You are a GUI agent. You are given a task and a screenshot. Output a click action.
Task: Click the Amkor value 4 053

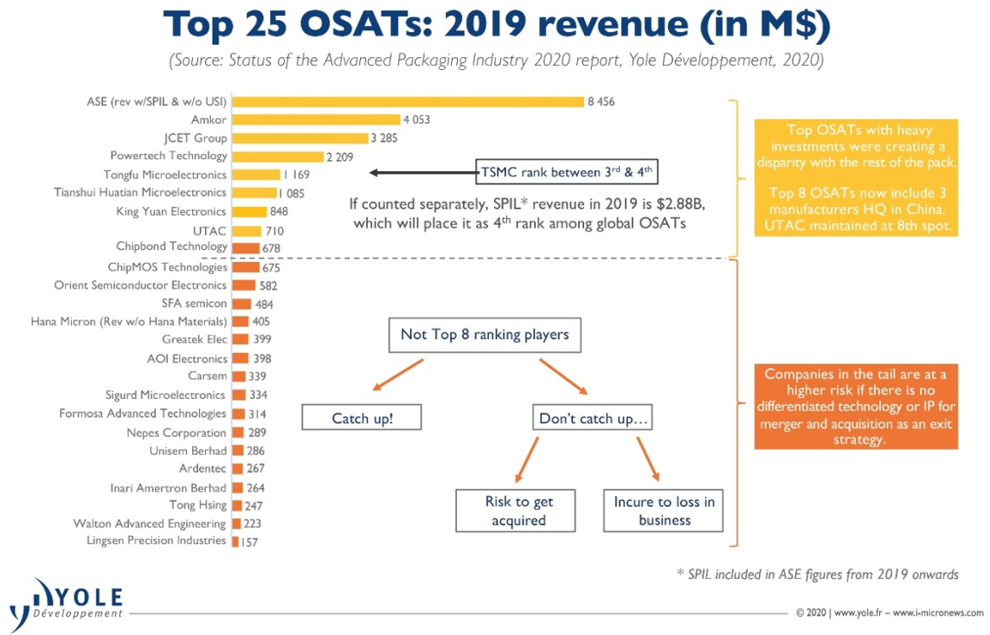(417, 119)
